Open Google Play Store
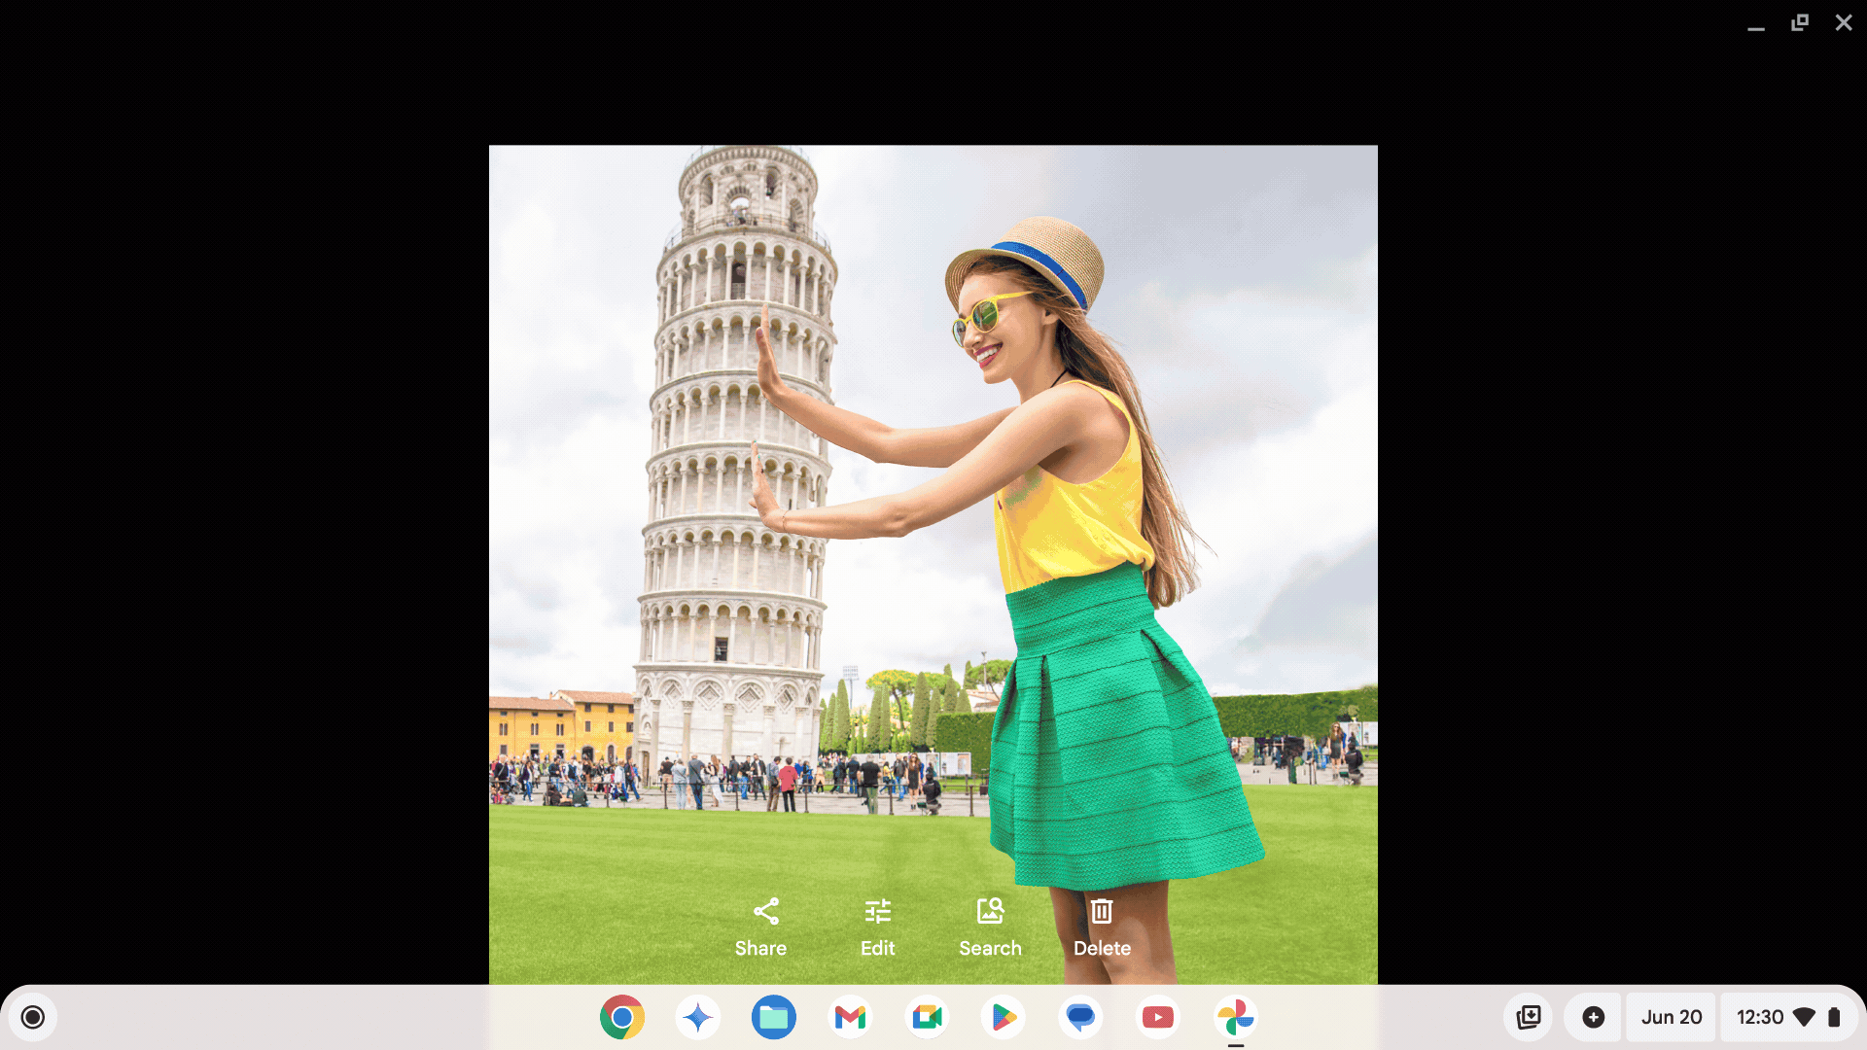This screenshot has height=1050, width=1867. pos(1004,1017)
